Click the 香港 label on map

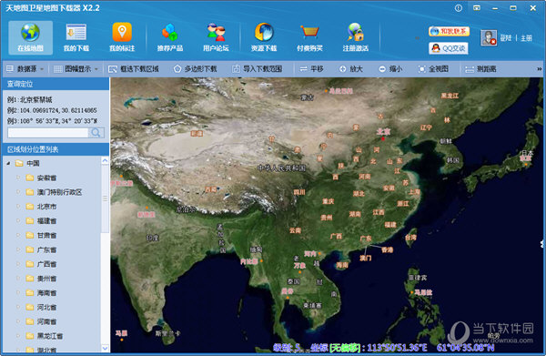click(388, 249)
